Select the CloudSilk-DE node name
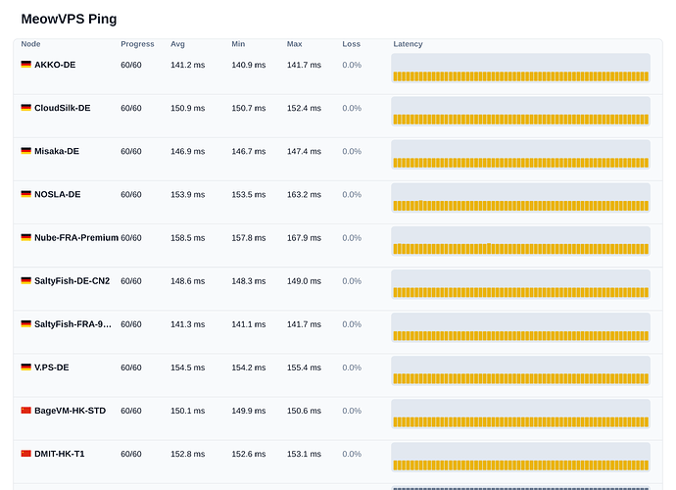Image resolution: width=676 pixels, height=490 pixels. click(x=63, y=108)
